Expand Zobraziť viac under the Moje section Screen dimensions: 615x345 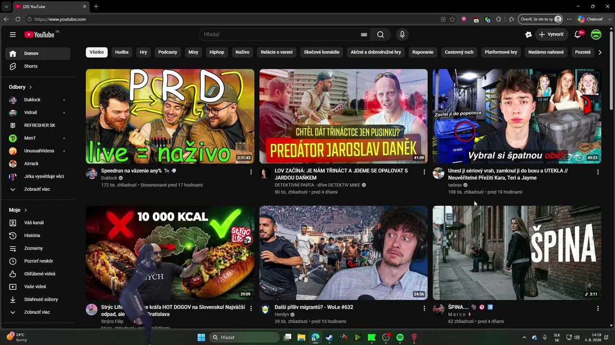[37, 312]
